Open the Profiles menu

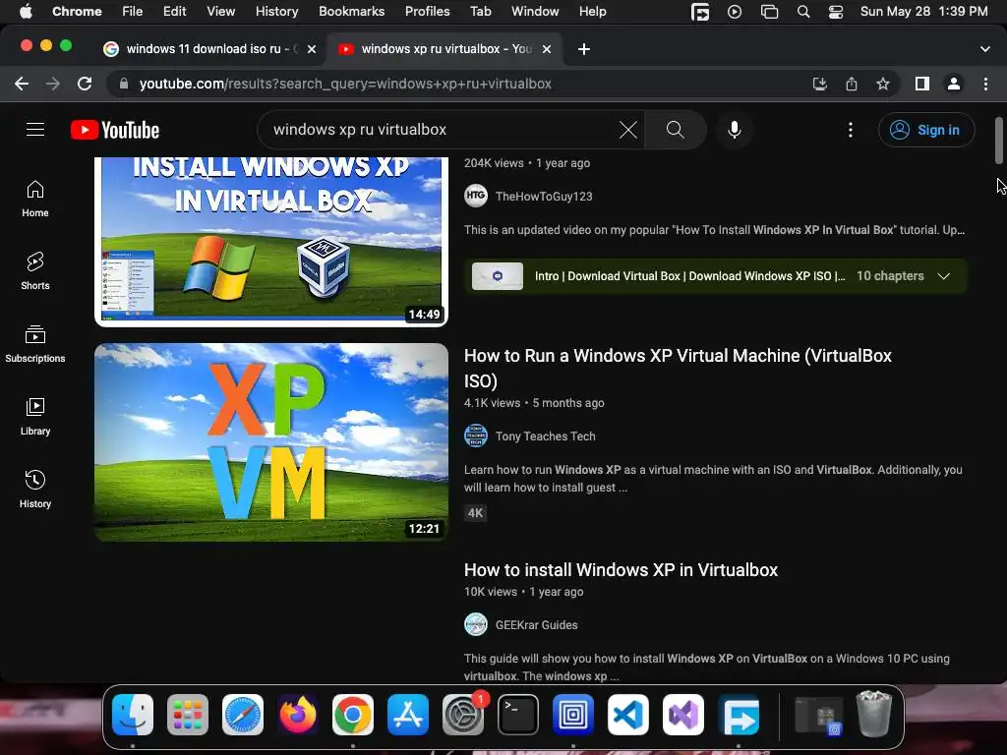click(x=427, y=12)
